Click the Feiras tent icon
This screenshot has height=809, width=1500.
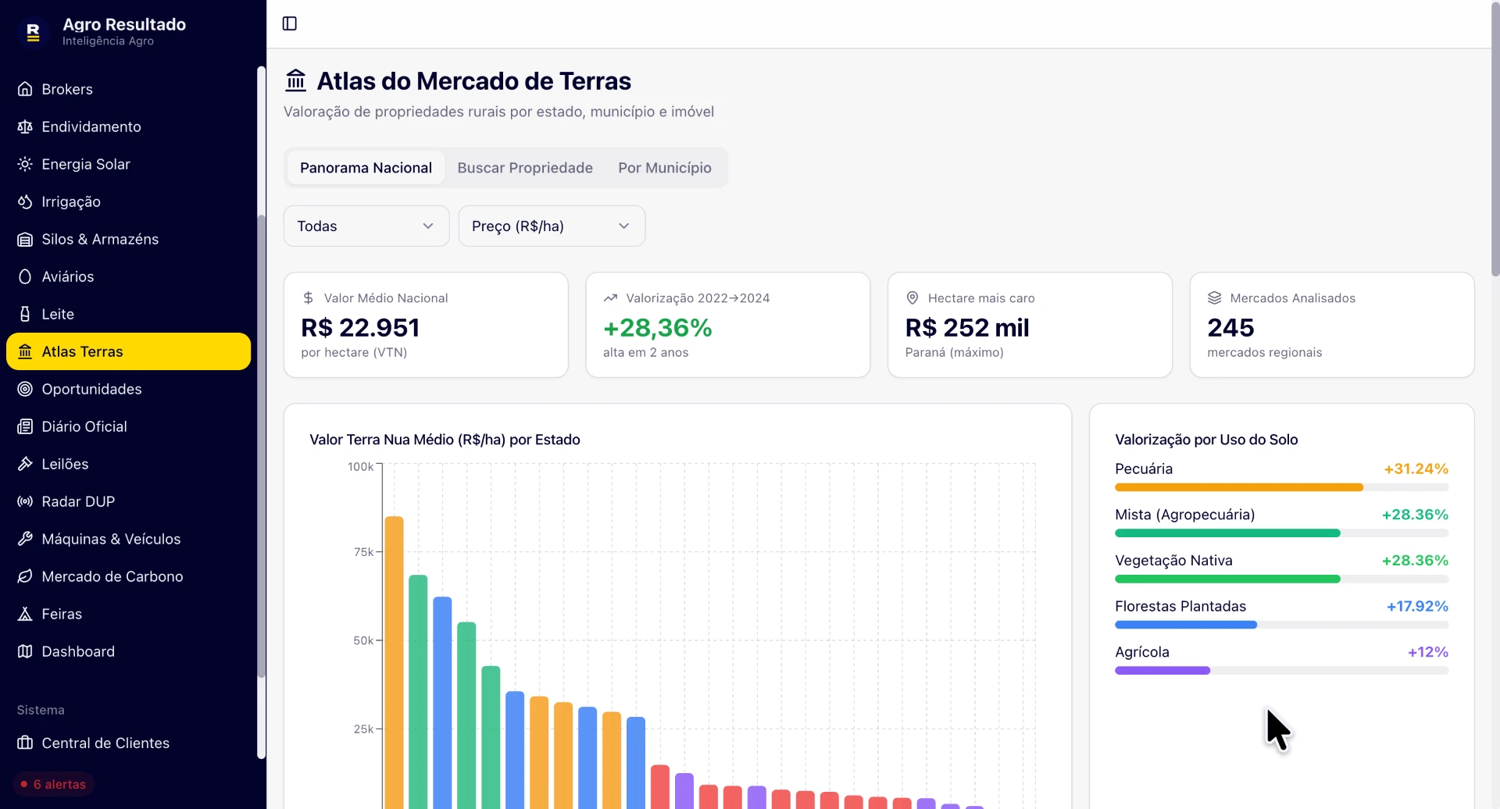tap(25, 614)
